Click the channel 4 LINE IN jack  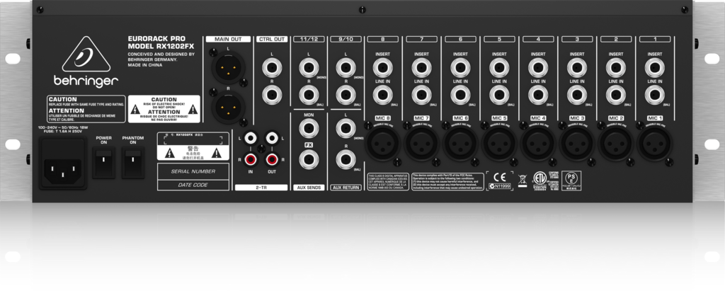[x=538, y=96]
